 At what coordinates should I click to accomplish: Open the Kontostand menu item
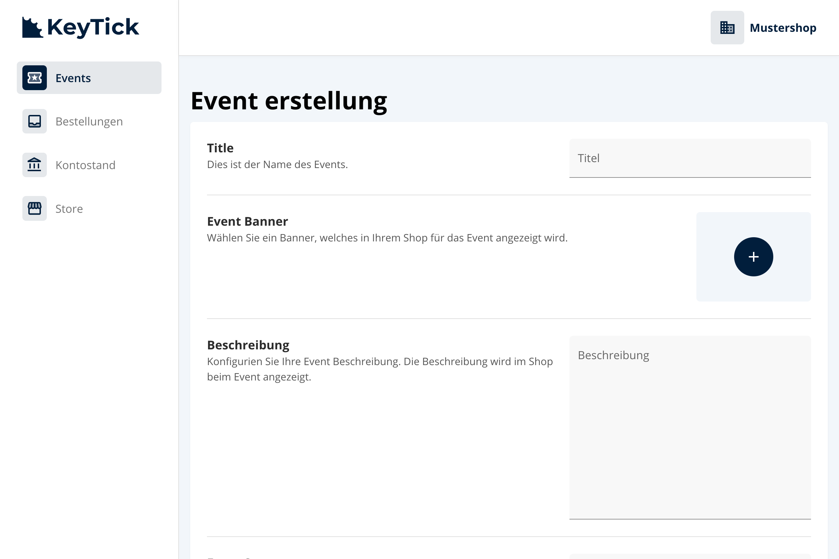tap(85, 165)
